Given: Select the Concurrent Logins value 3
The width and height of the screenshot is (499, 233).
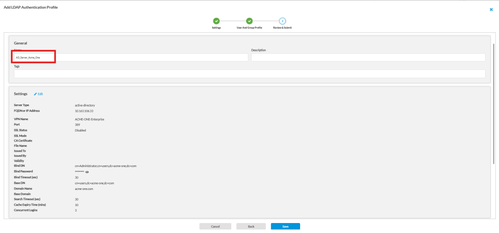Looking at the screenshot, I should click(x=76, y=210).
